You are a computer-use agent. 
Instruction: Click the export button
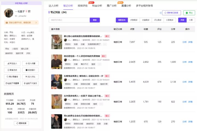pyautogui.click(x=189, y=13)
